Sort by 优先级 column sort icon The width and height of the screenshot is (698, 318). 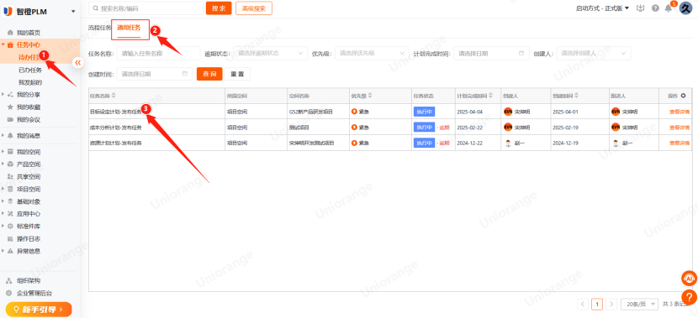(370, 96)
